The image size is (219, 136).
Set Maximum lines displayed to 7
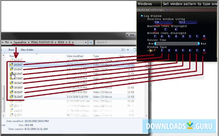165,29
